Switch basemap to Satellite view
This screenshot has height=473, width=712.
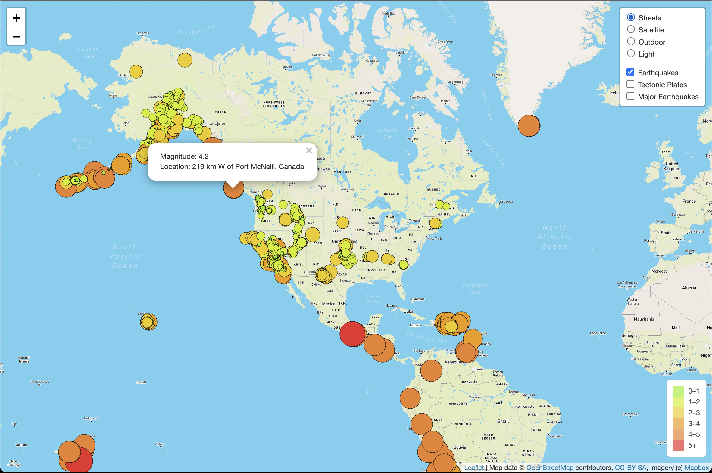(x=631, y=29)
